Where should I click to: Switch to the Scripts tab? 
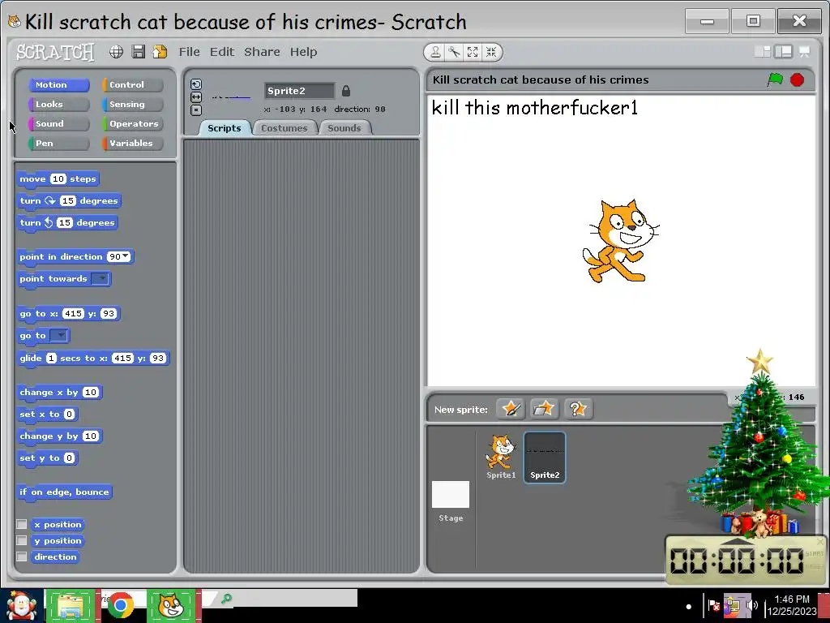pos(225,128)
